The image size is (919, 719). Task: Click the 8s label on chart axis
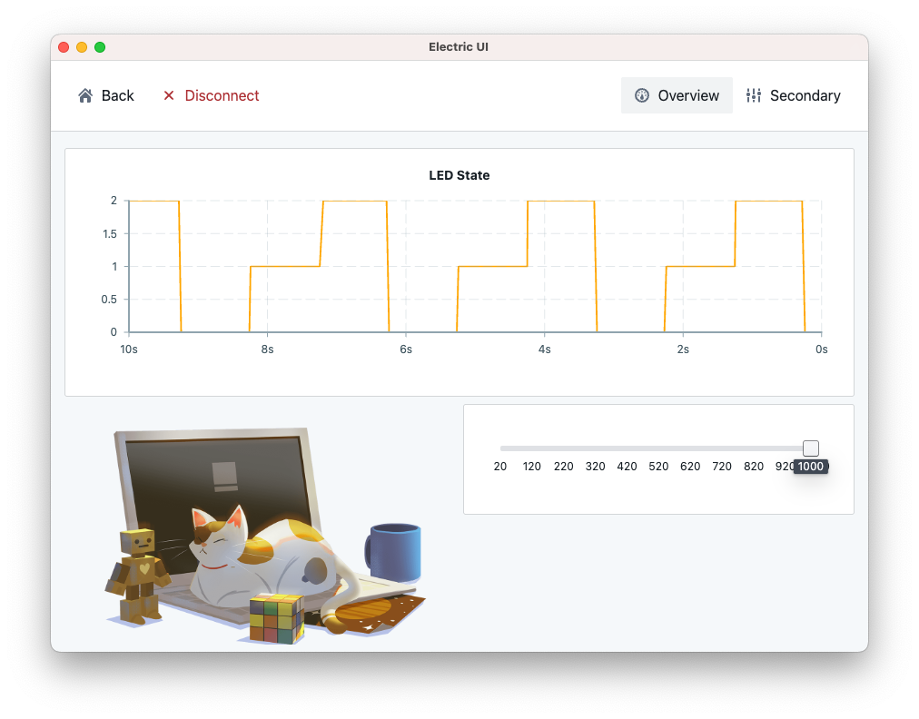coord(267,349)
